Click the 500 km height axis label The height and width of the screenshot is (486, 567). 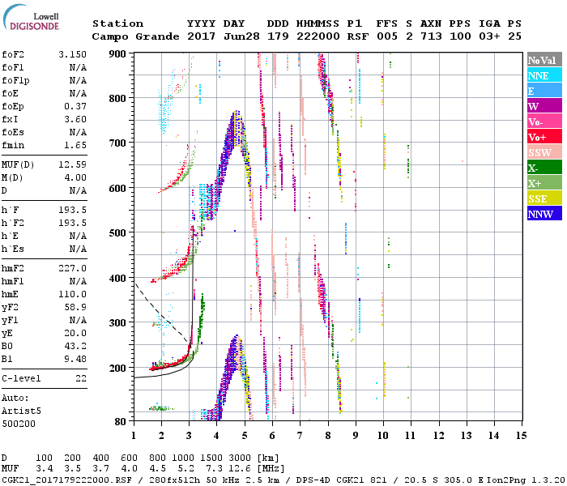point(117,233)
